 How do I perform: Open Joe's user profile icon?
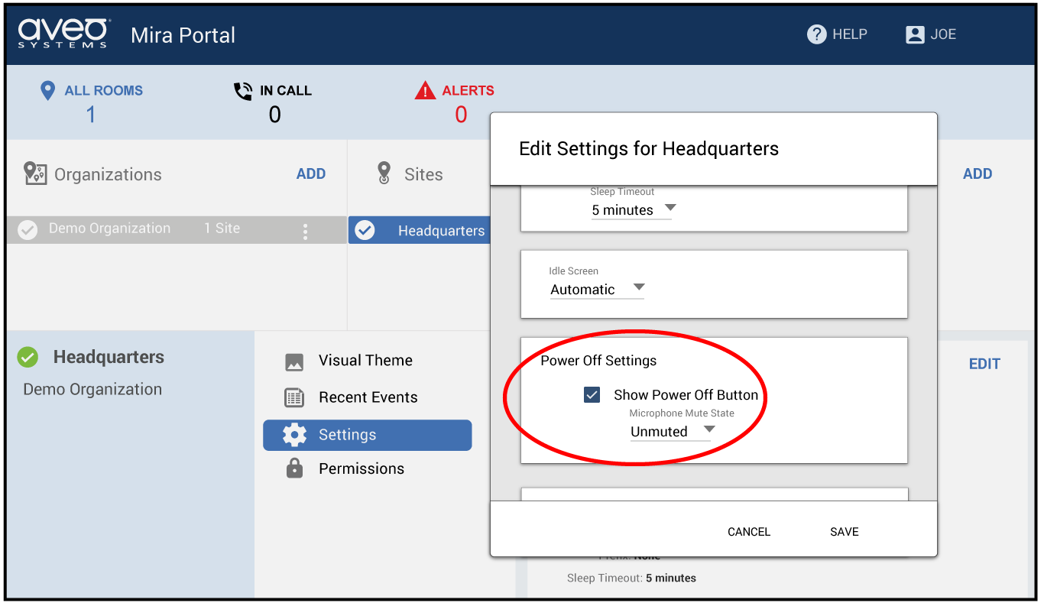point(914,34)
